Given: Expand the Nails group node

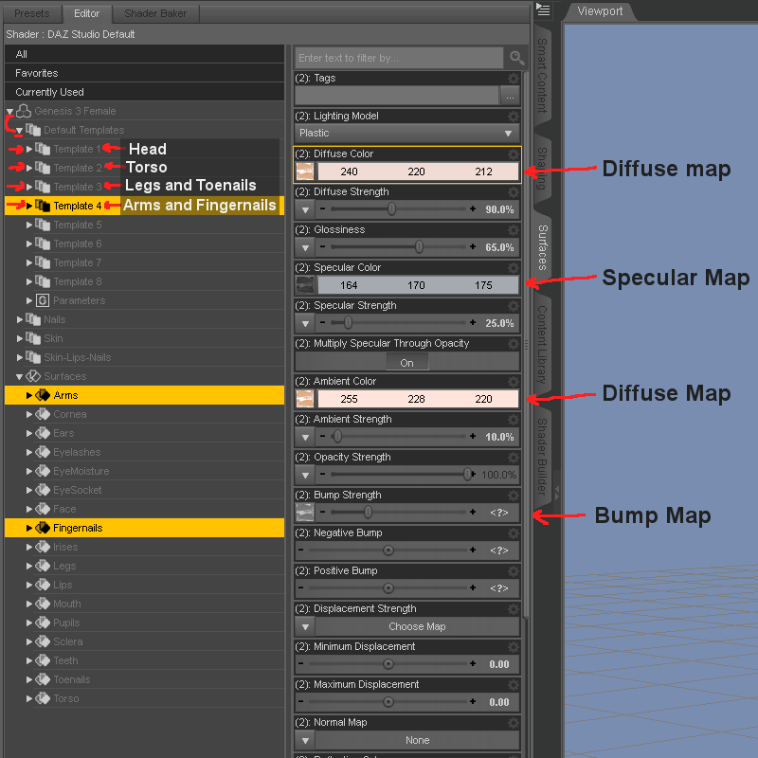Looking at the screenshot, I should click(x=19, y=319).
